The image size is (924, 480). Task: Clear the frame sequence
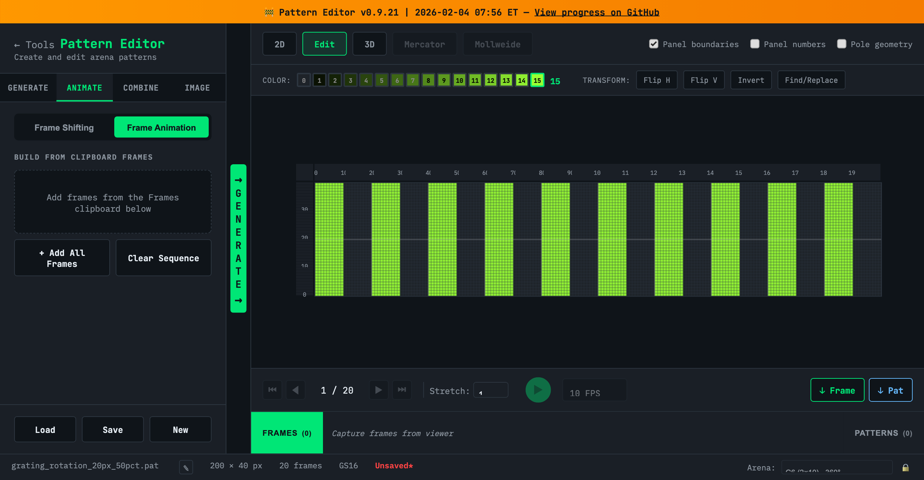coord(163,258)
